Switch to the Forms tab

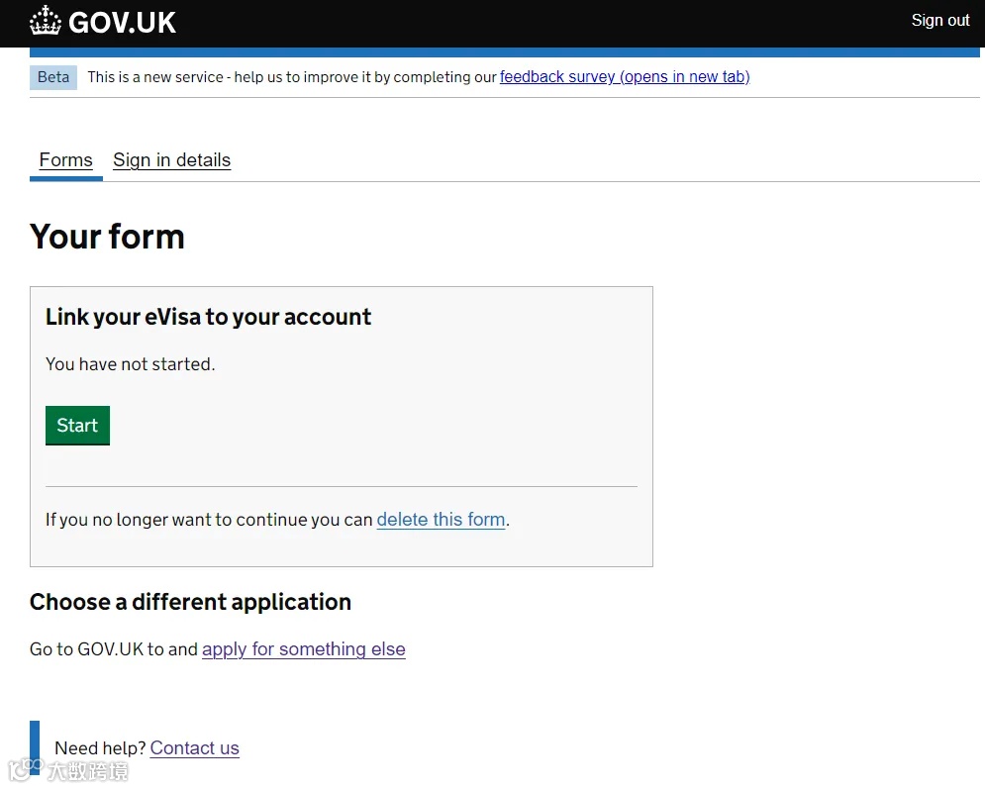66,160
